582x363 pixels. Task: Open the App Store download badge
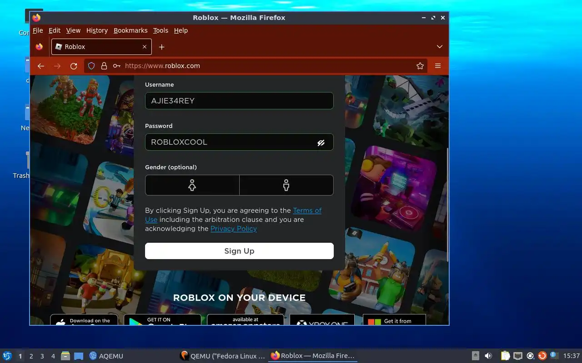84,320
